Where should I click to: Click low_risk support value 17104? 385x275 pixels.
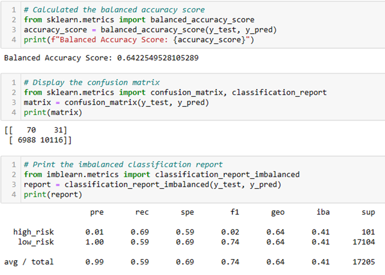pos(364,242)
